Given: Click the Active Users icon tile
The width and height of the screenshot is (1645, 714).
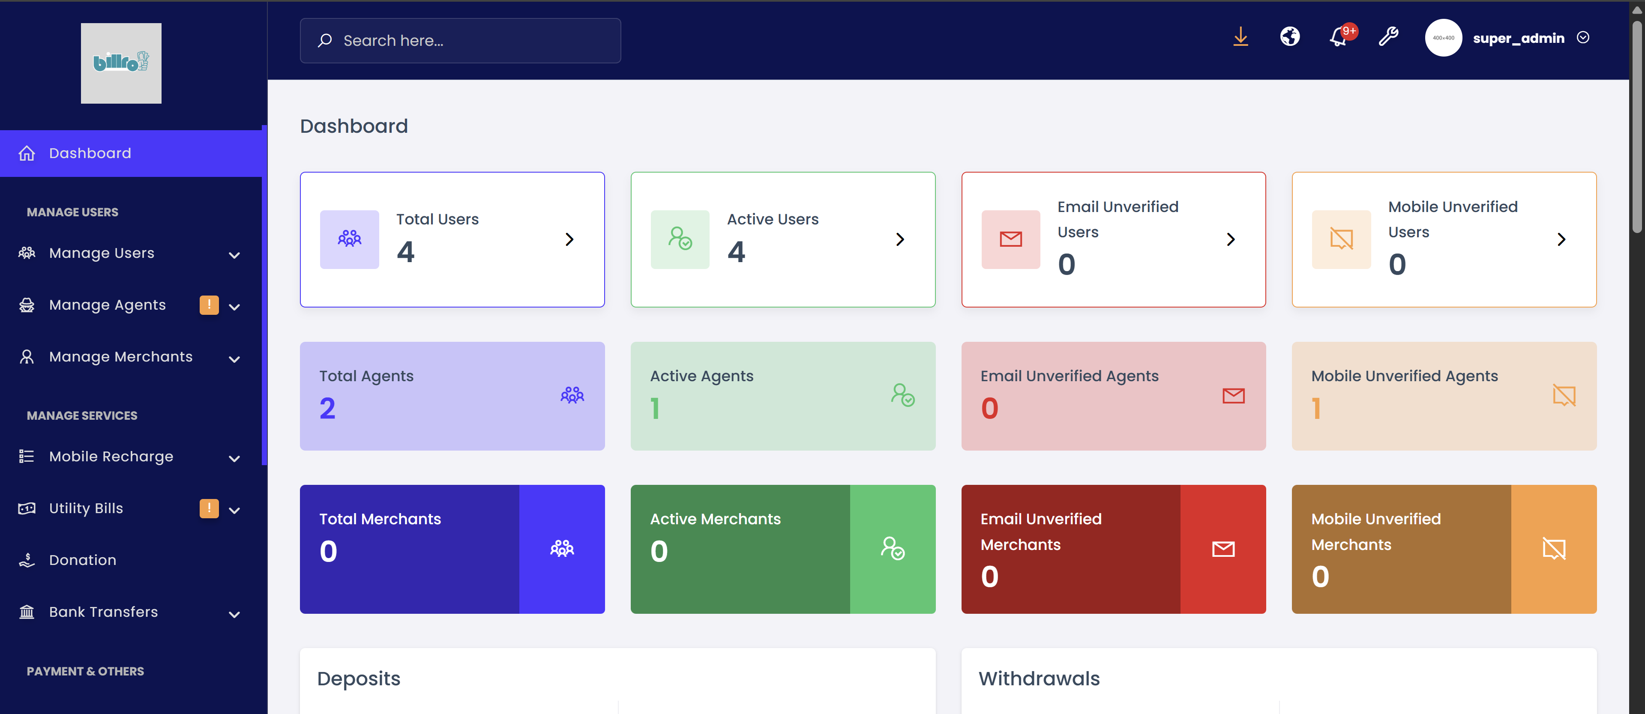Looking at the screenshot, I should 680,239.
